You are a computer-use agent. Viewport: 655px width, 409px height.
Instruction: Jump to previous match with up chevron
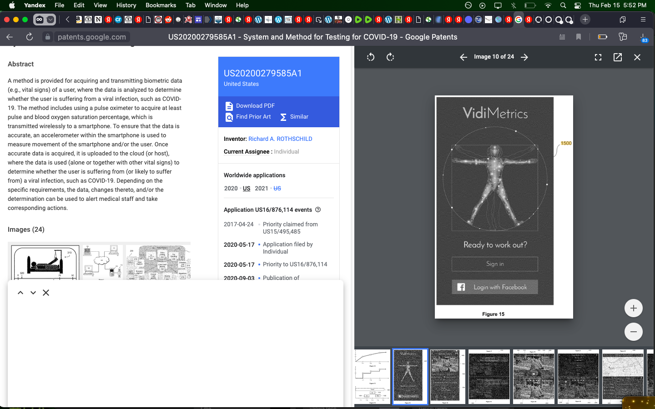pyautogui.click(x=20, y=293)
